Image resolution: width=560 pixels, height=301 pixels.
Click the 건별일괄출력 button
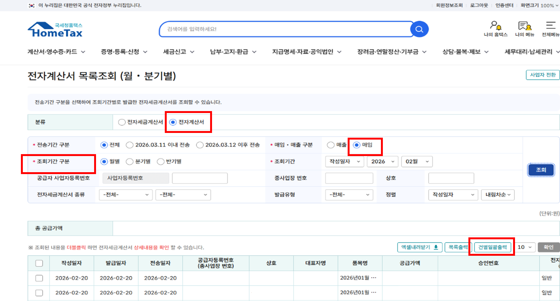coord(492,247)
